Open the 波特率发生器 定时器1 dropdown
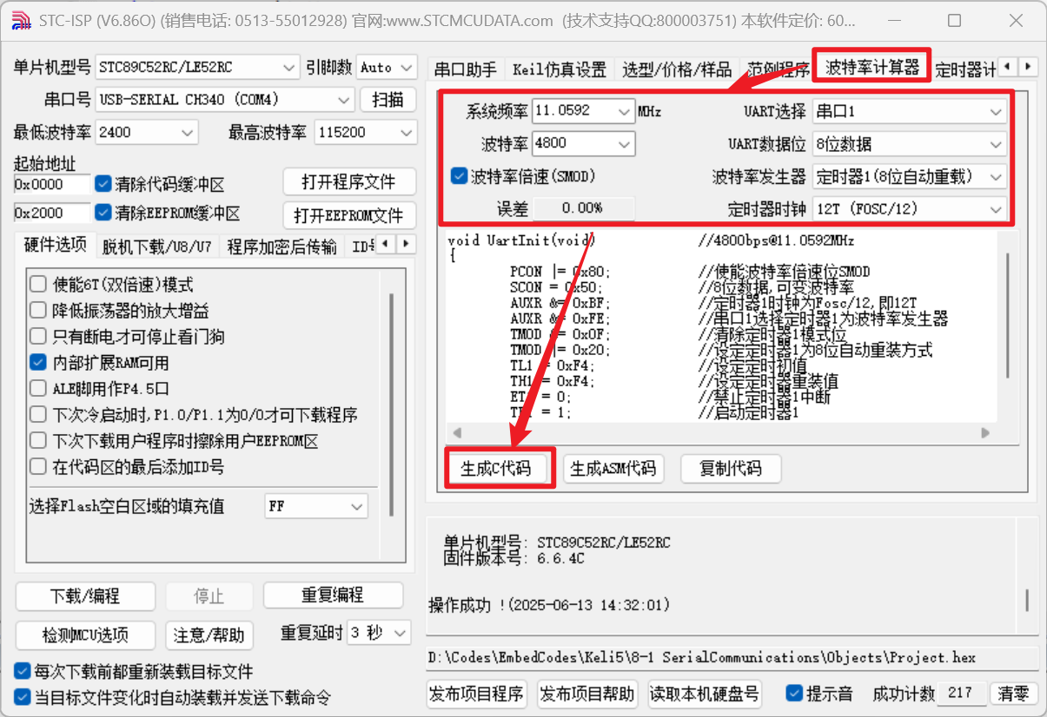 pyautogui.click(x=910, y=177)
